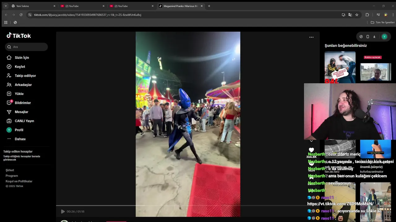
Task: Open the Chrome three-dot menu
Action: [x=393, y=15]
